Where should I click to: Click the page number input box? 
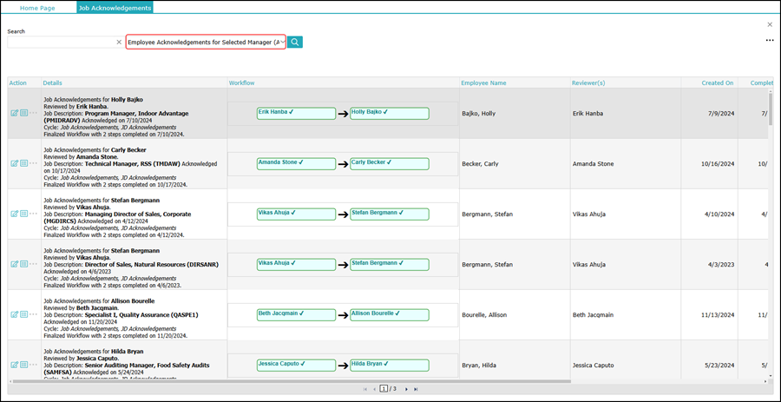(x=383, y=389)
